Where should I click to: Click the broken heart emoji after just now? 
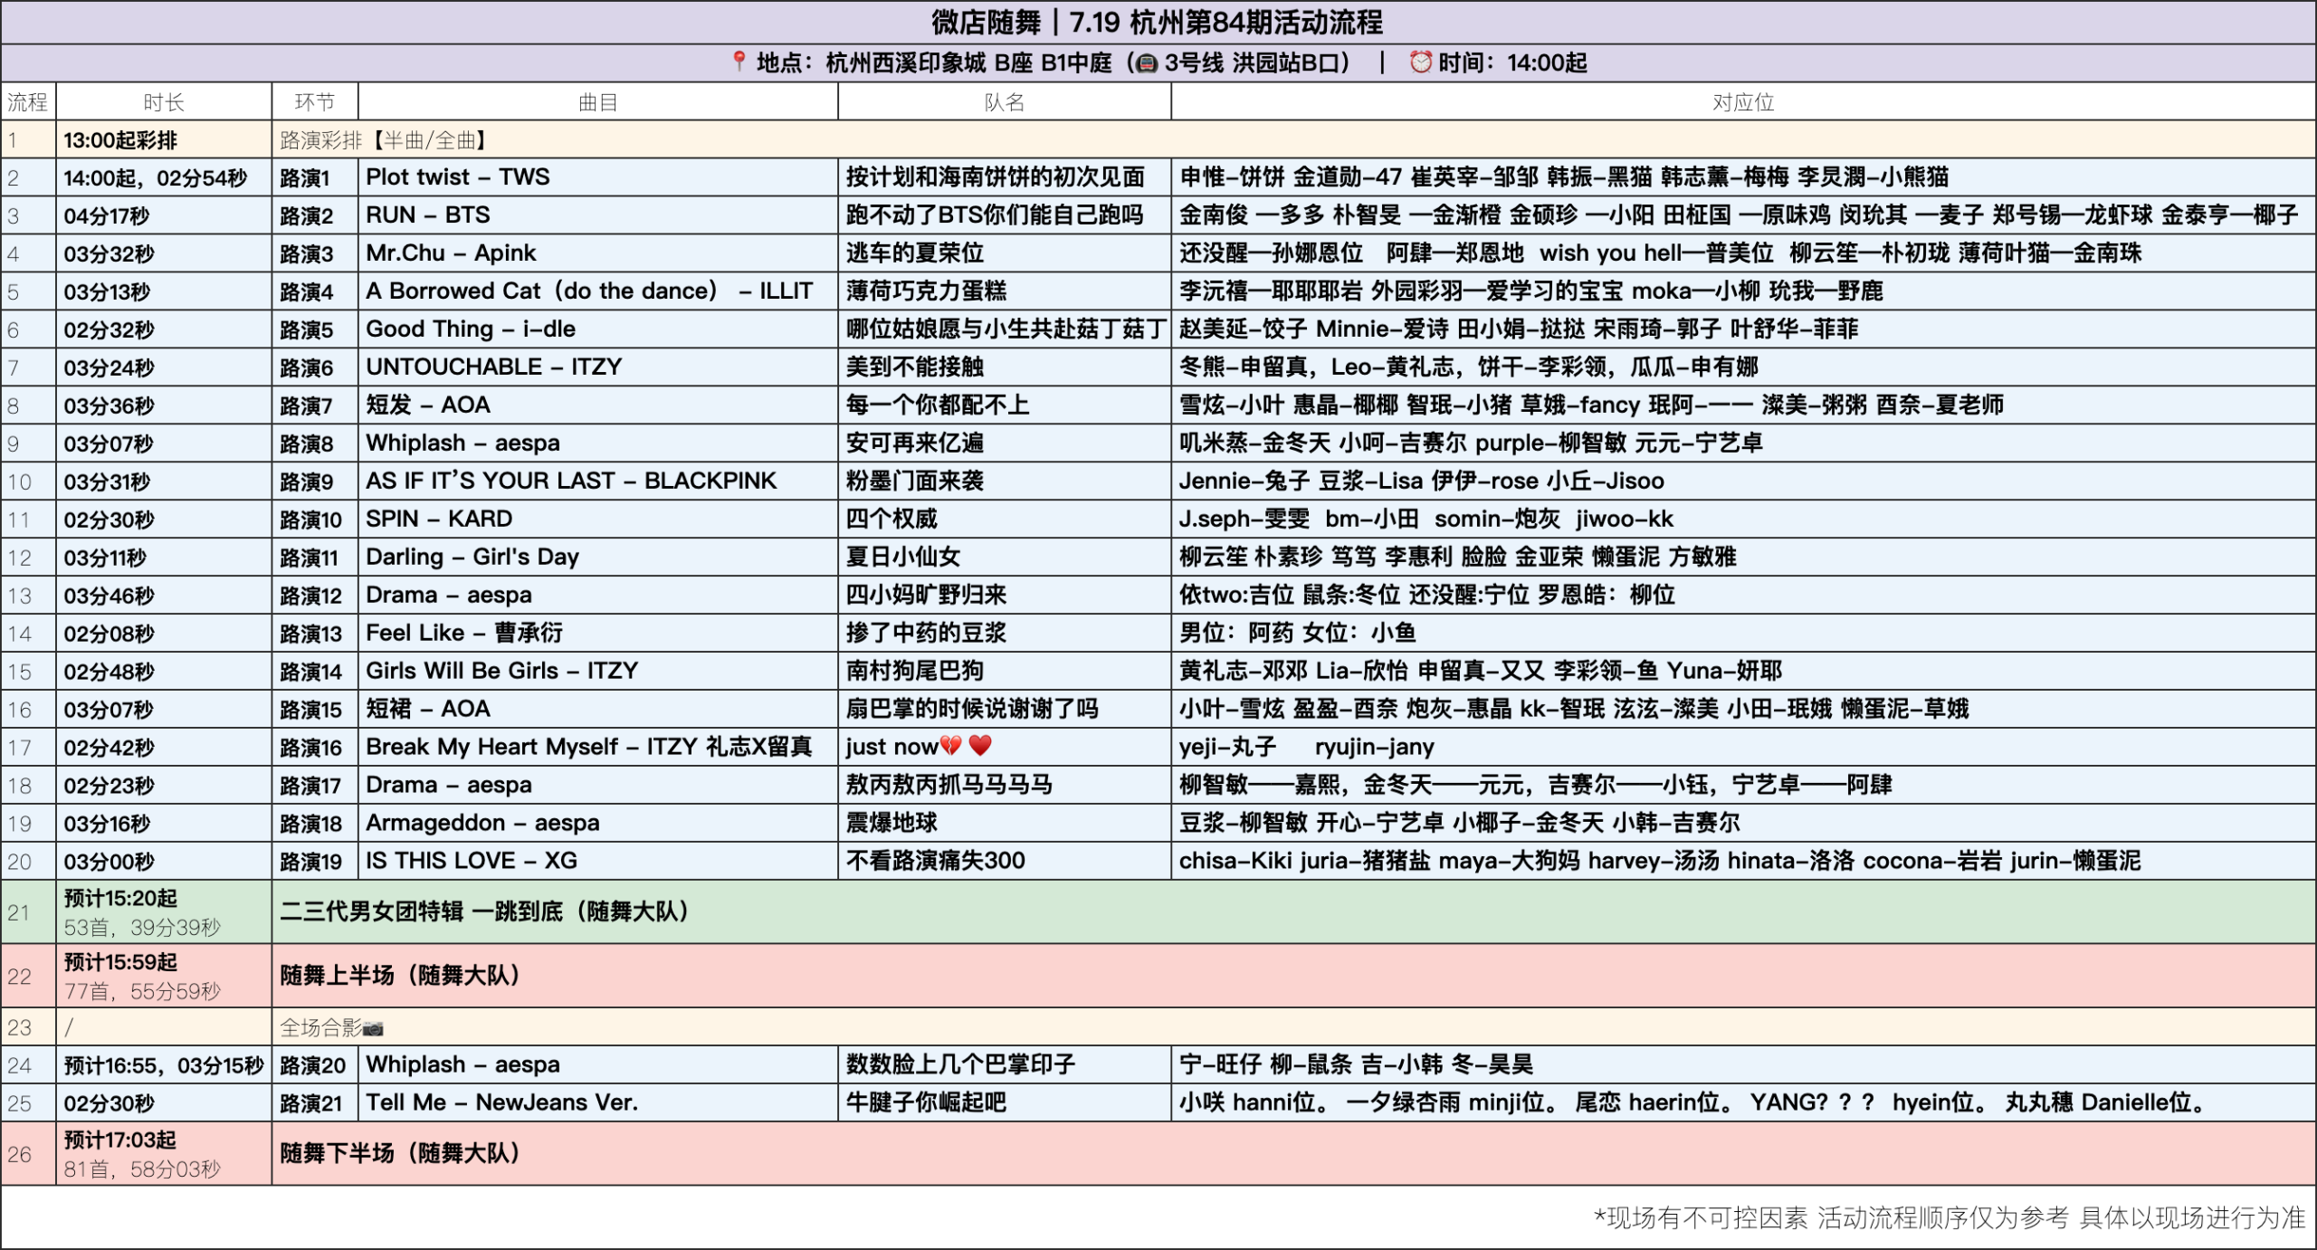950,746
